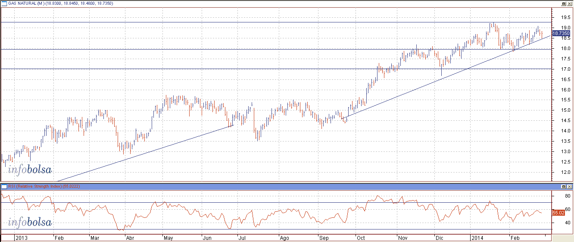
Task: Click the RSI axis label 80
Action: (x=568, y=196)
